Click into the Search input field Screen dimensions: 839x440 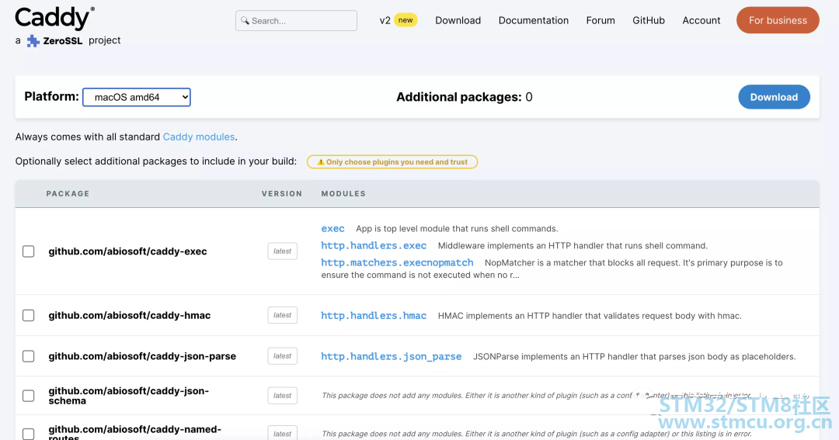(x=296, y=20)
